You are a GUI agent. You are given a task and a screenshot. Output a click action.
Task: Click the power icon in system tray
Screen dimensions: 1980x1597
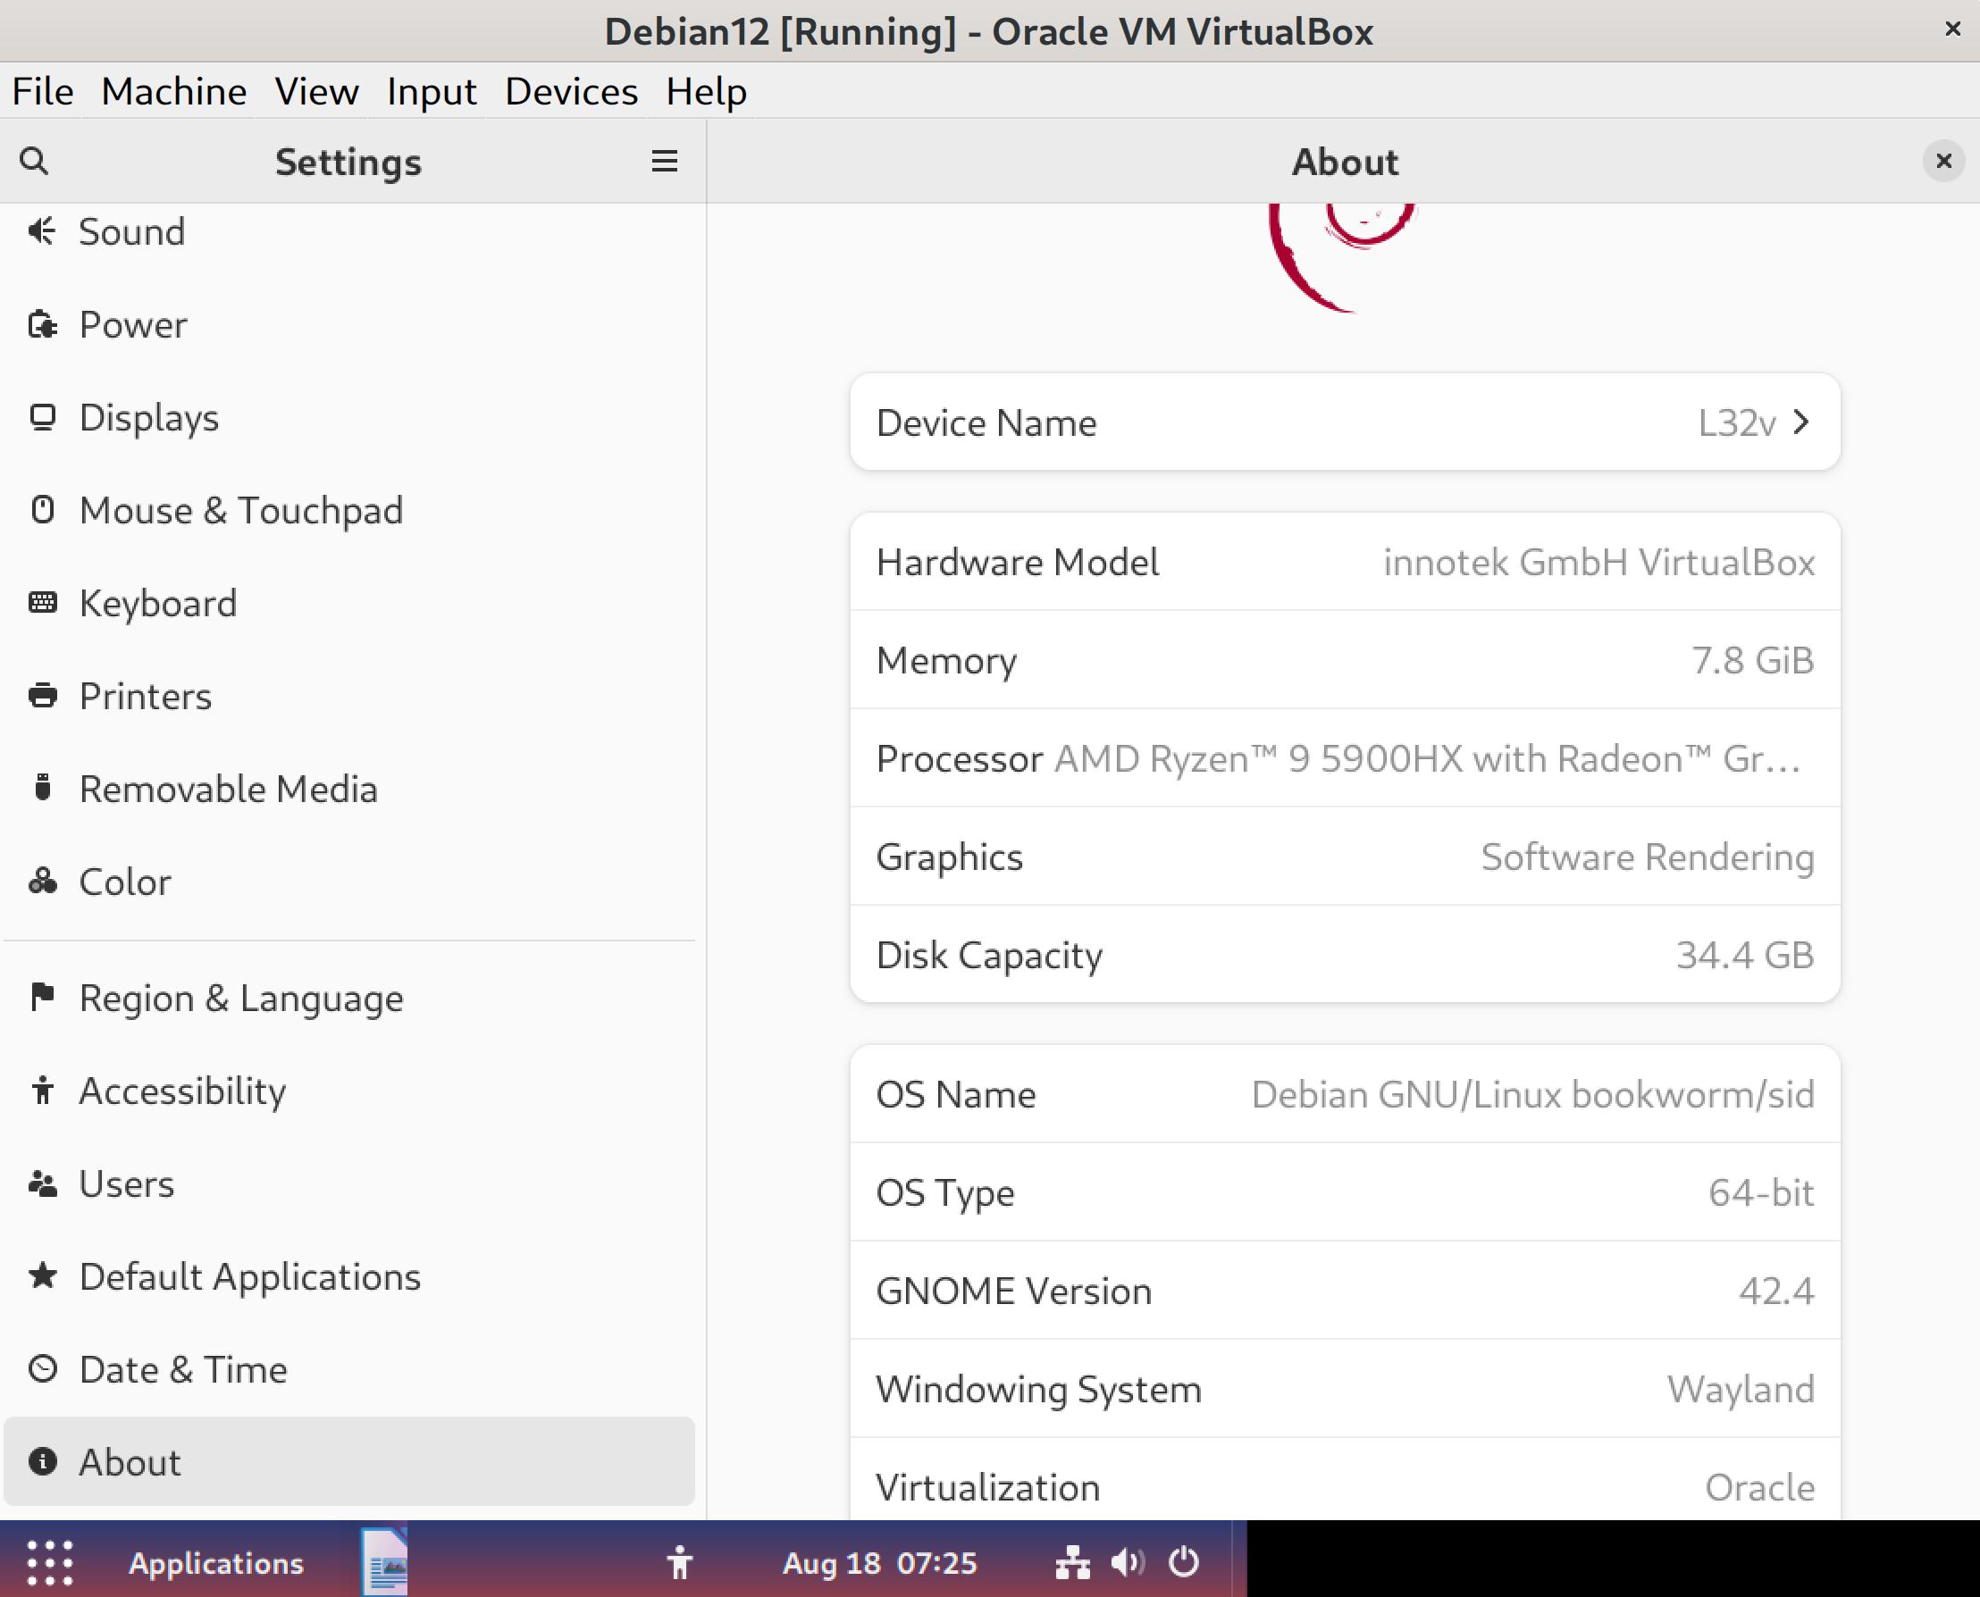[x=1184, y=1562]
